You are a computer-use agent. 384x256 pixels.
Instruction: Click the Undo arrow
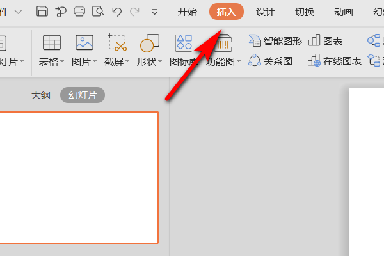[117, 12]
